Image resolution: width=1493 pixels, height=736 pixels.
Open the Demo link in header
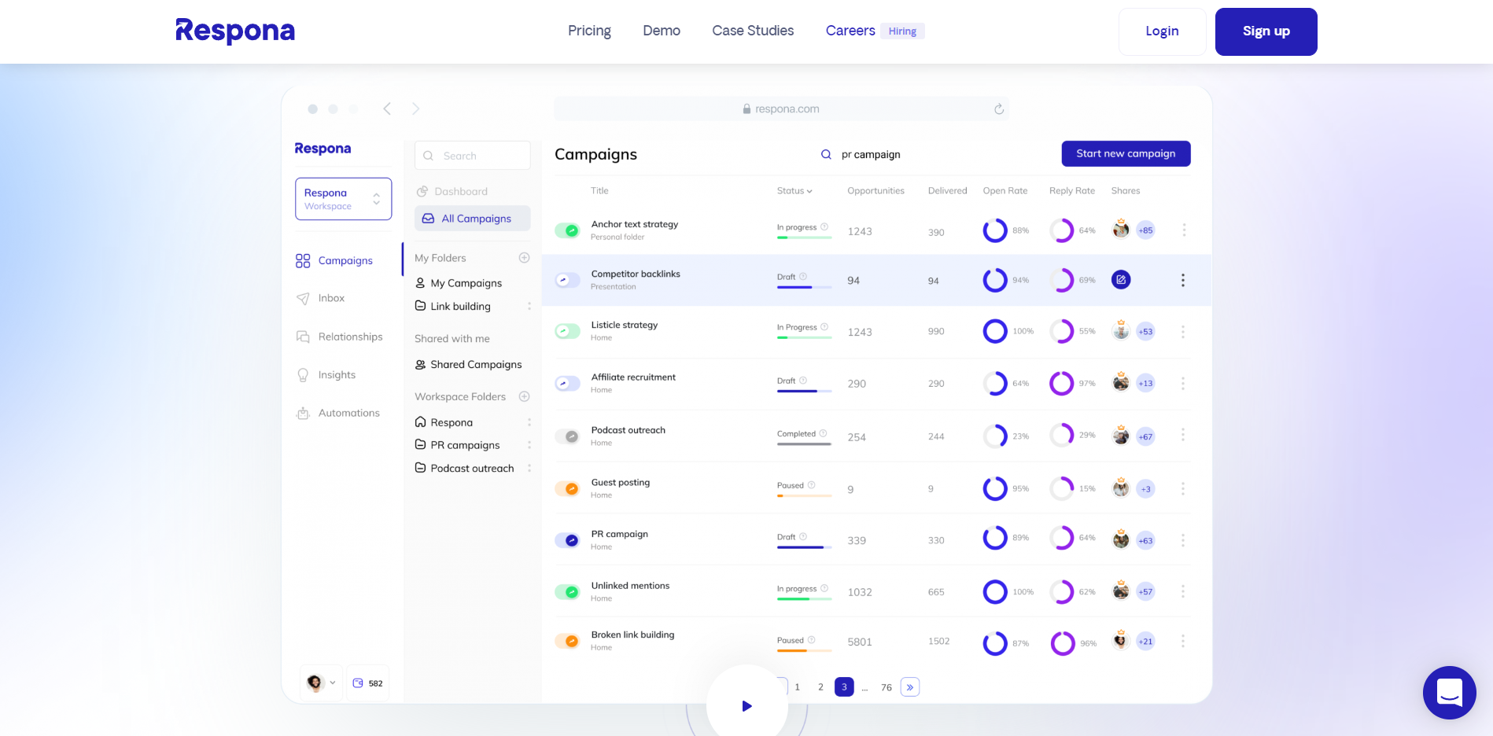click(662, 31)
